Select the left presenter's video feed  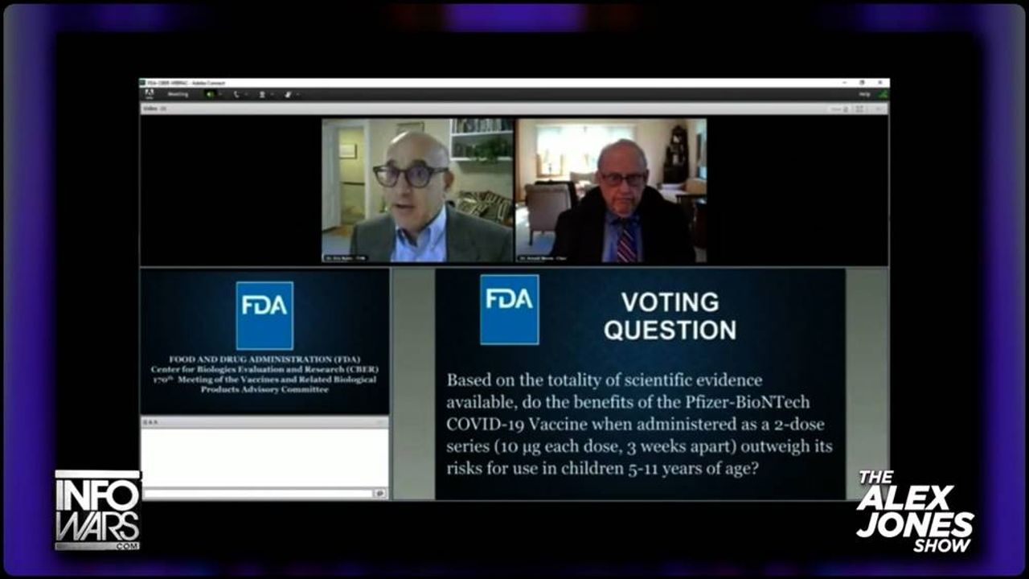pos(417,191)
